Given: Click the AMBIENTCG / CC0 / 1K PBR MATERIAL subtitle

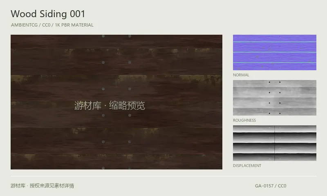Looking at the screenshot, I should point(52,25).
